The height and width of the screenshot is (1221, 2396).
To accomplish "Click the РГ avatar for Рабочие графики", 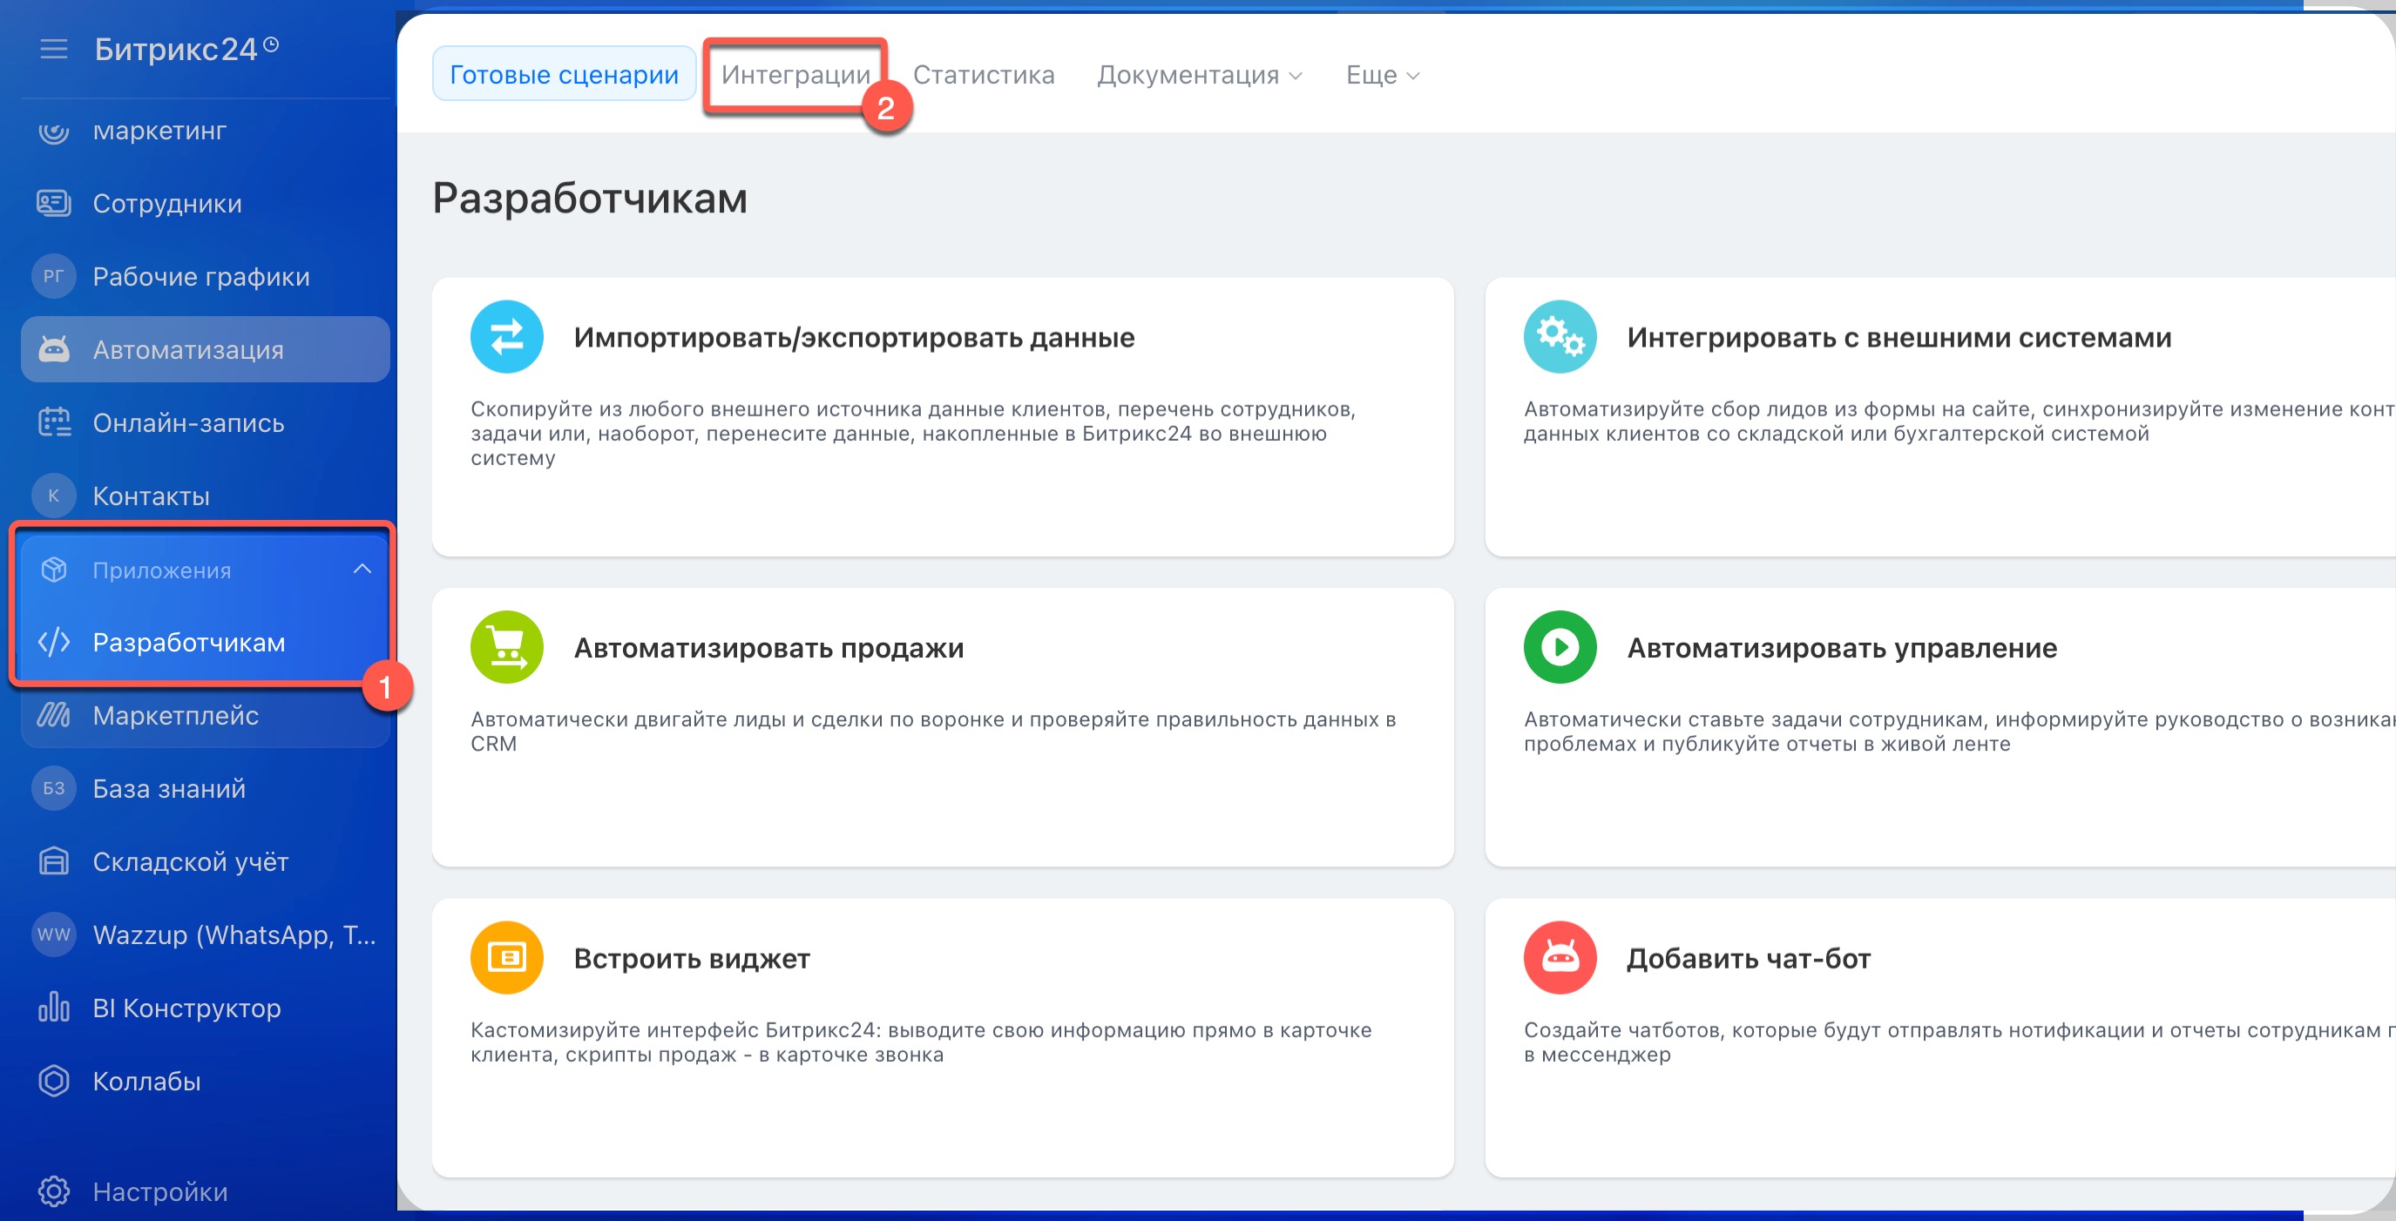I will [x=54, y=276].
